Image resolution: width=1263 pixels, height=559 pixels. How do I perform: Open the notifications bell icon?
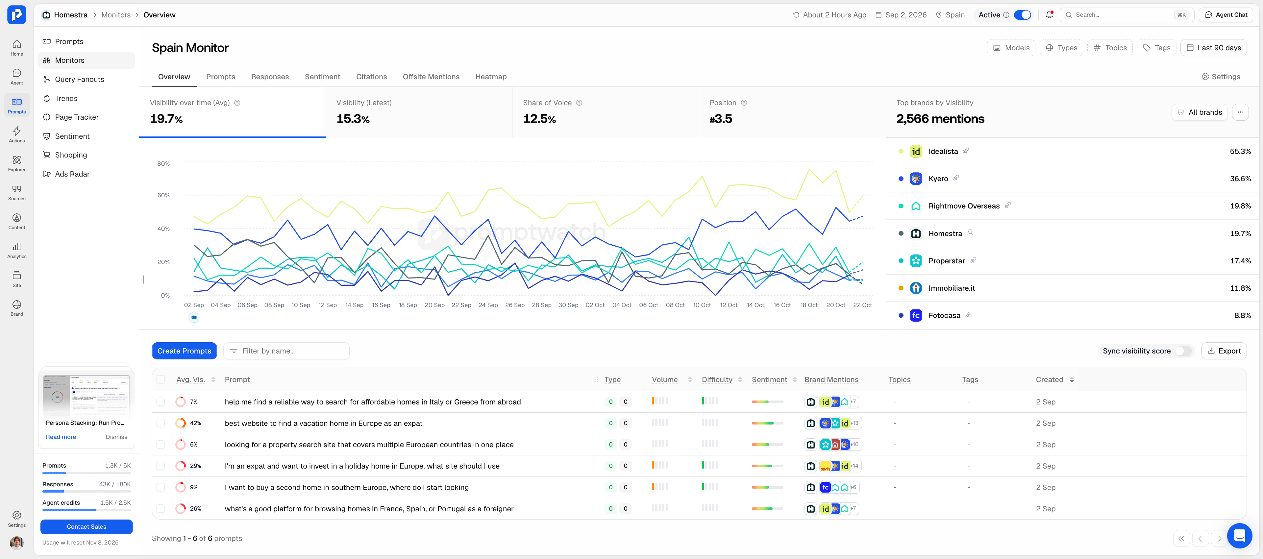(x=1049, y=15)
